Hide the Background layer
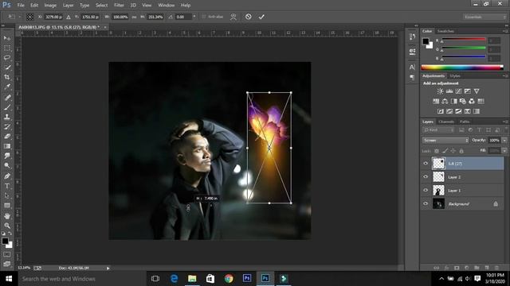Viewport: 510px width, 286px height. [x=426, y=203]
